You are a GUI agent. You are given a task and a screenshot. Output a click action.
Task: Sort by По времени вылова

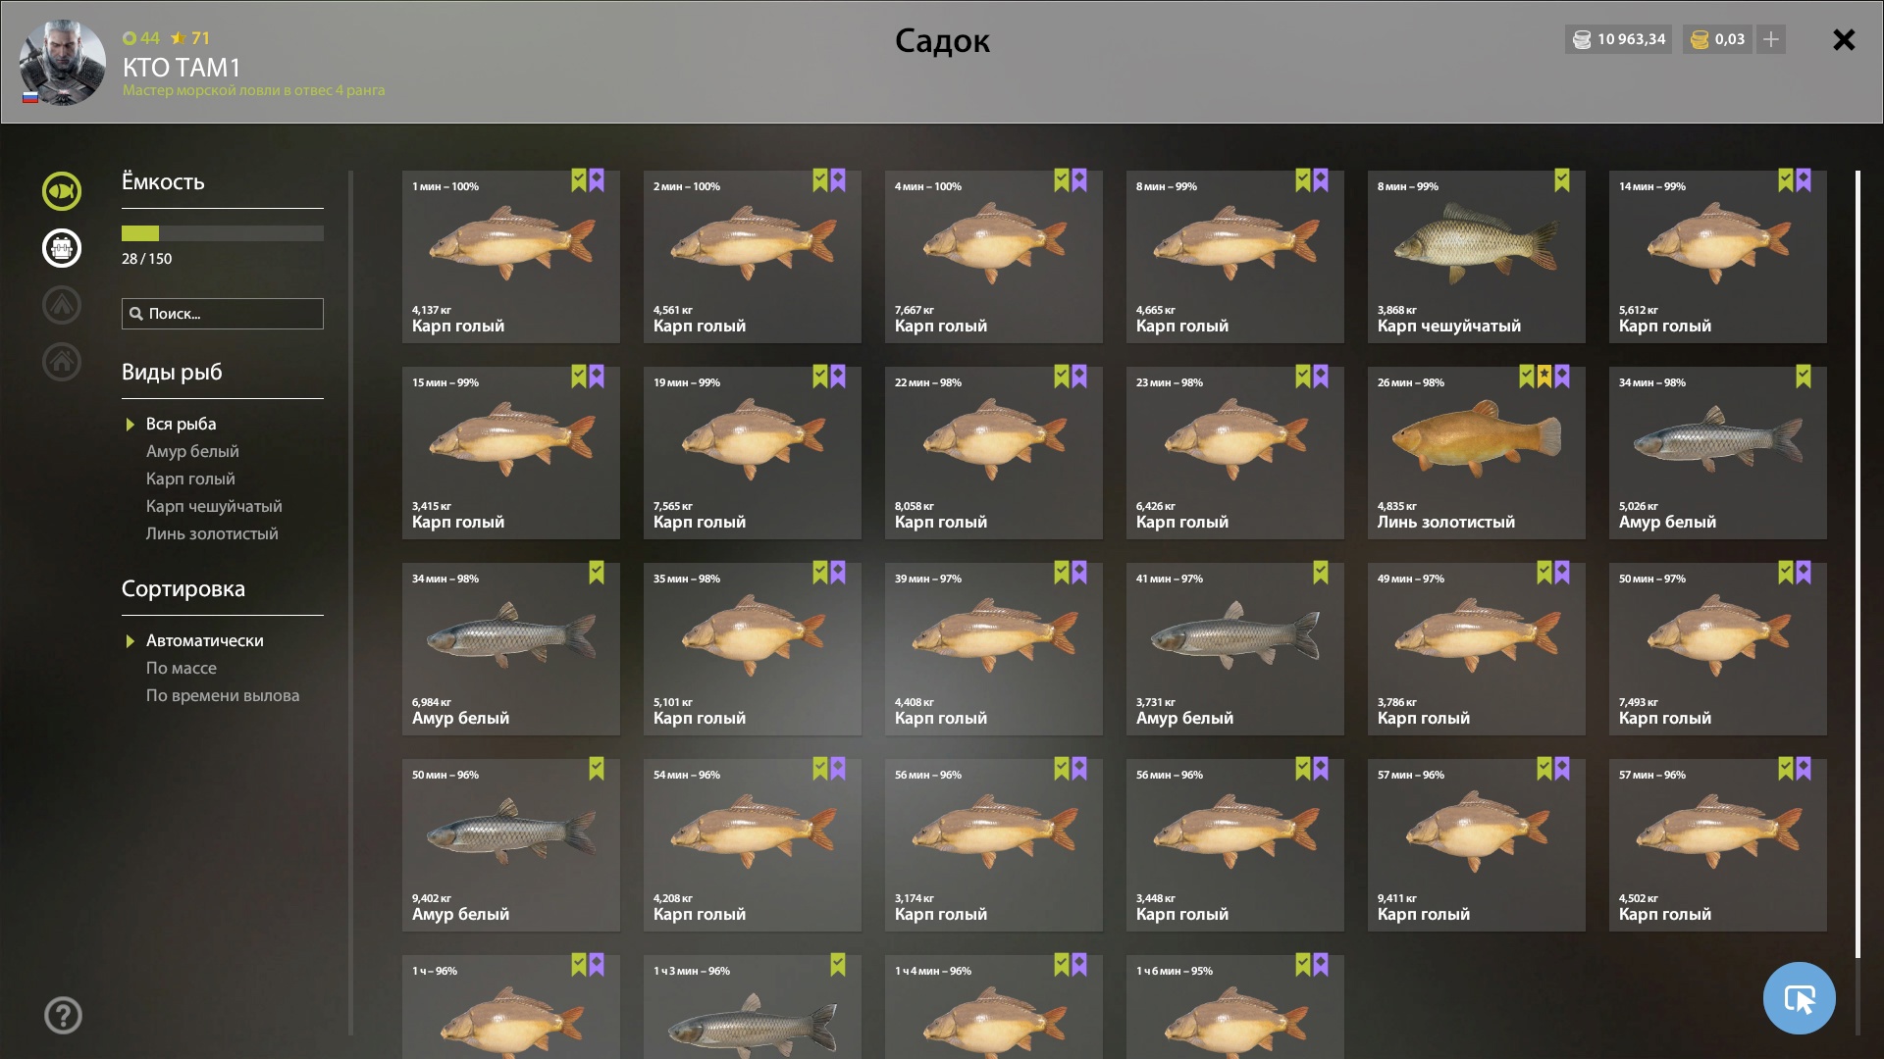[223, 695]
